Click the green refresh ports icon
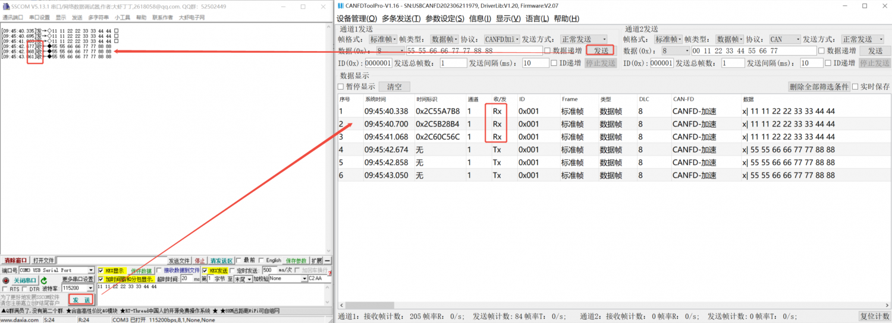 pos(44,280)
